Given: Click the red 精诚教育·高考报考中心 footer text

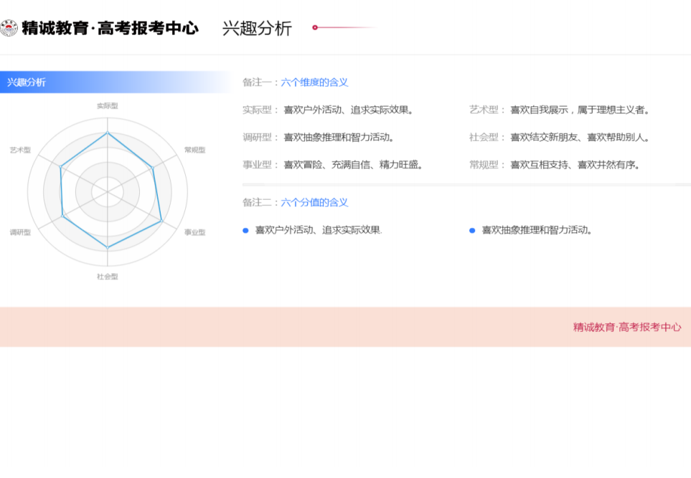Looking at the screenshot, I should [626, 327].
